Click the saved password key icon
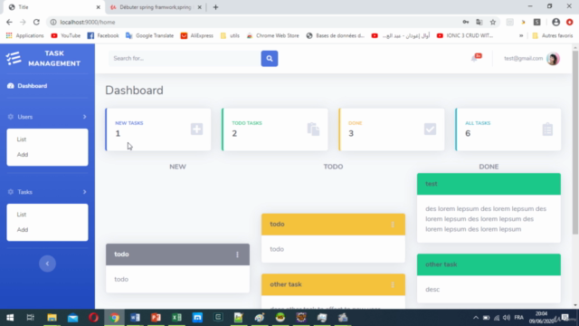Viewport: 579px width, 326px height. 466,22
